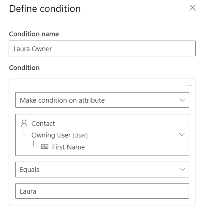Click the Laura value input field
The width and height of the screenshot is (203, 206).
102,191
